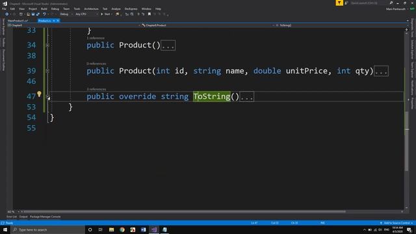Click the Navigate Backward toolbar button
Image resolution: width=416 pixels, height=234 pixels.
7,14
